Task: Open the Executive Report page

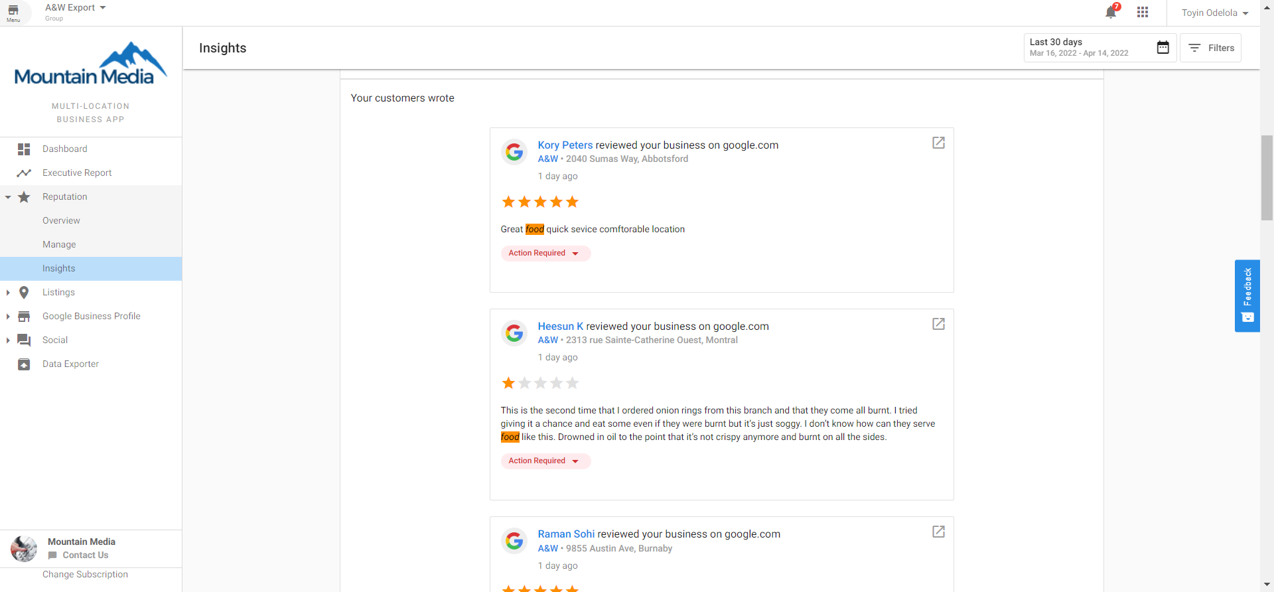Action: point(77,173)
